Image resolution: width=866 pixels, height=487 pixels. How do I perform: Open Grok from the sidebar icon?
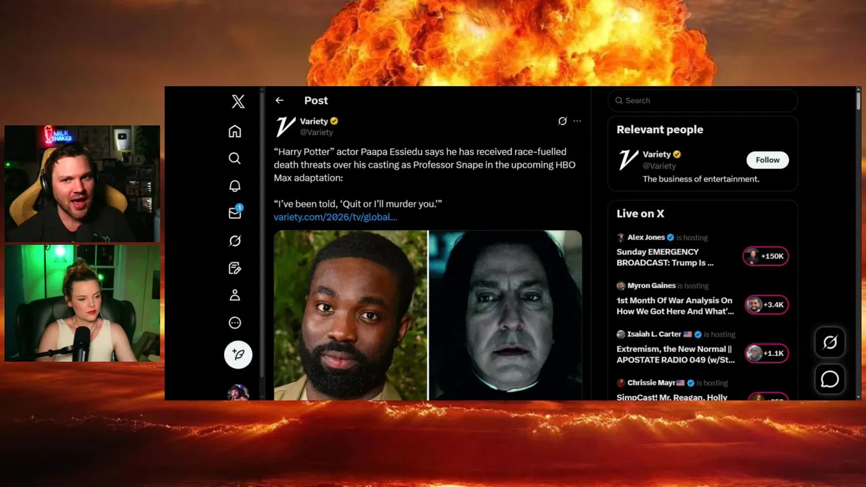click(235, 241)
